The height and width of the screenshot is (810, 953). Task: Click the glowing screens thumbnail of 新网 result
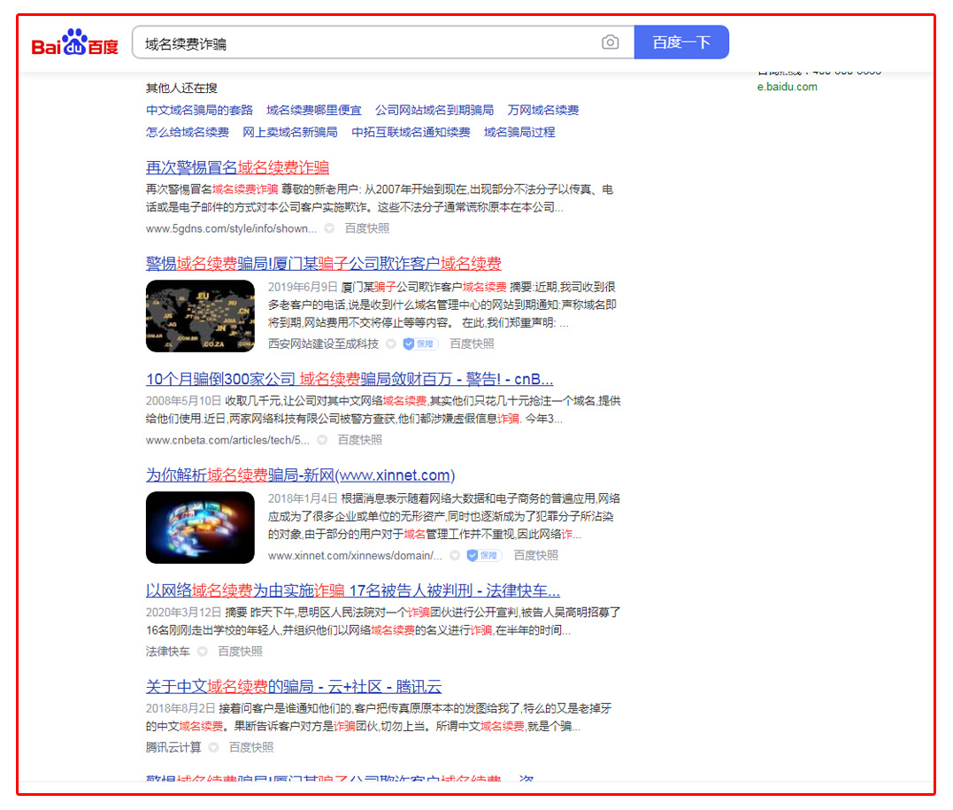200,528
